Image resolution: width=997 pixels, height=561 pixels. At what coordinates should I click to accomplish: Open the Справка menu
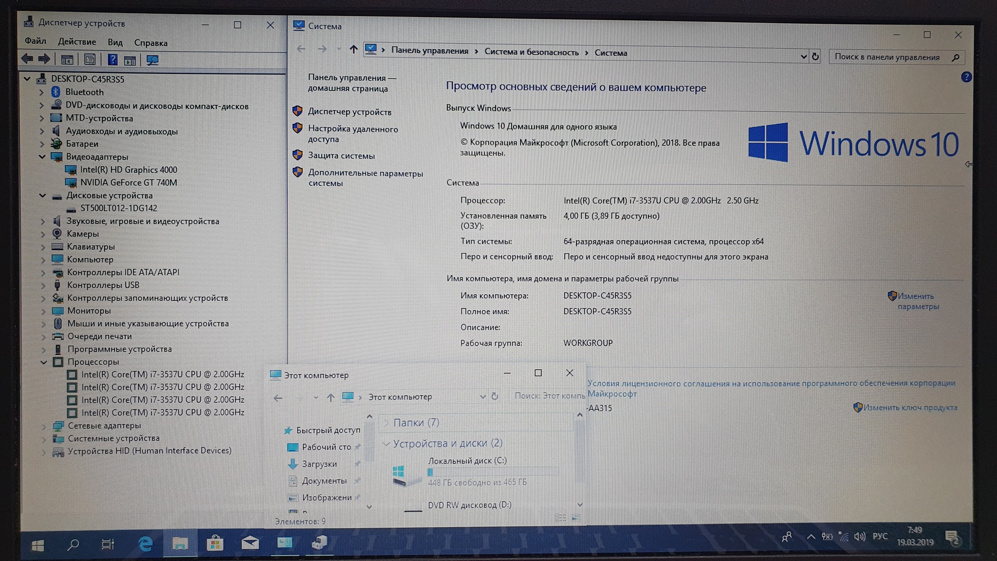[150, 43]
